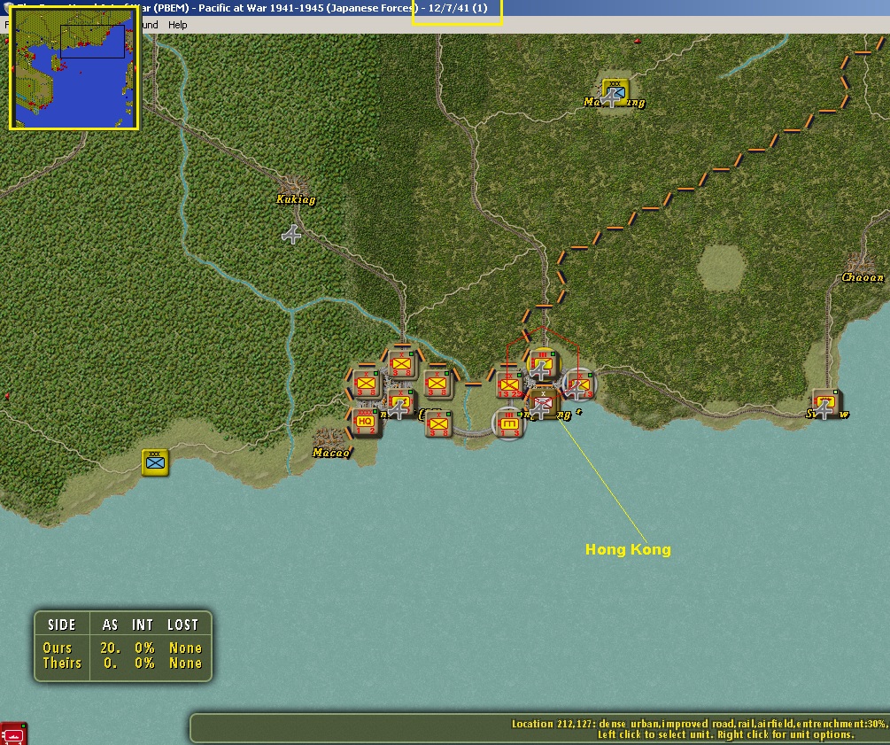Select the XXXX HQ unit rated 1-2
Screen dimensions: 890x745
[x=365, y=423]
